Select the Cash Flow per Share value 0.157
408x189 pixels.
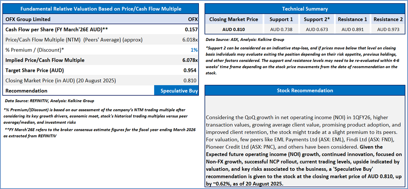191,30
